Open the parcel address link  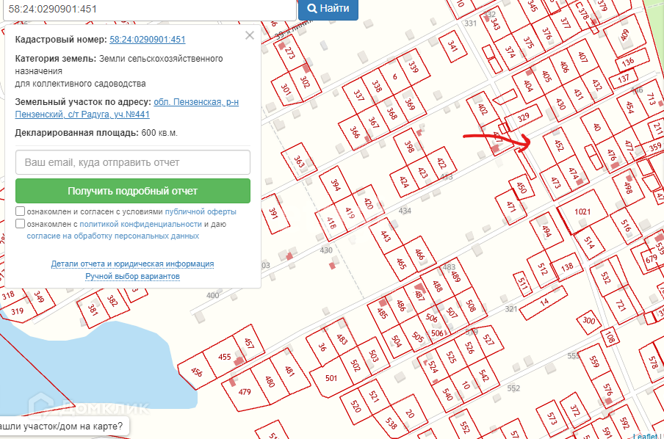point(126,108)
